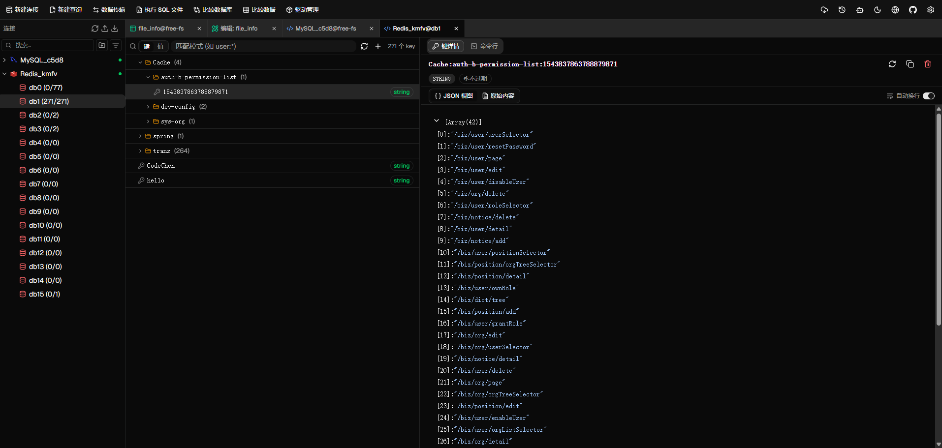Click 执行 SQL 文件 button

point(159,10)
